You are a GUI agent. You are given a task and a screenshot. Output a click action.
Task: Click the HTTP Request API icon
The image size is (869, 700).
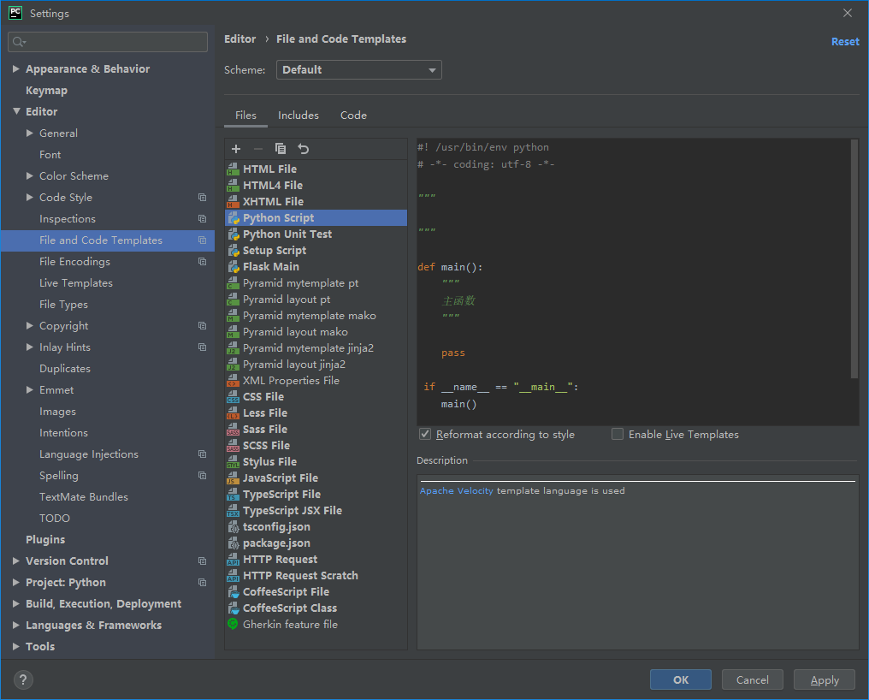tap(233, 560)
